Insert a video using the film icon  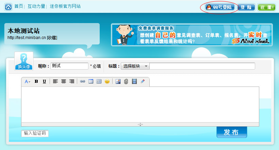point(134,81)
